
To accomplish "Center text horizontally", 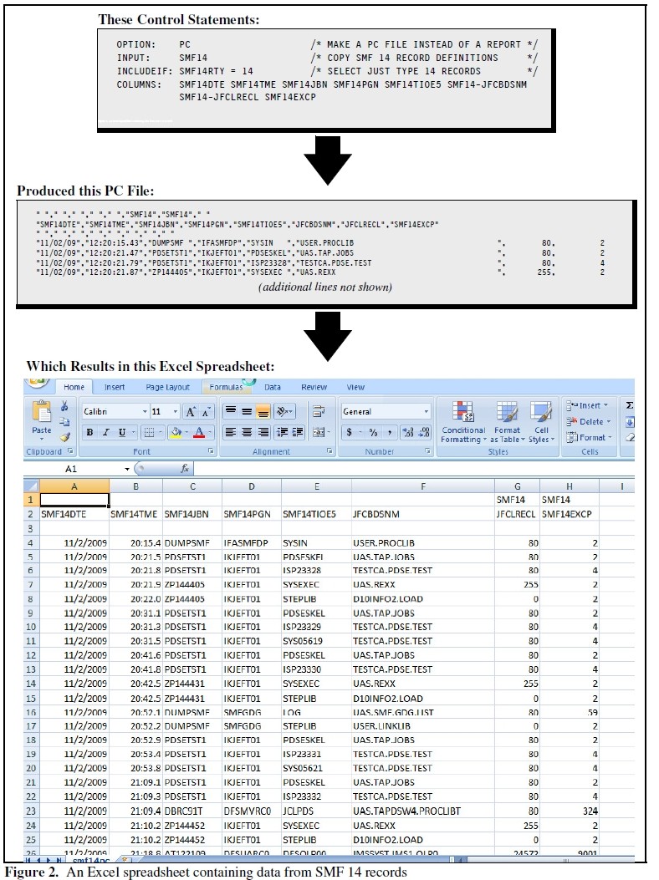I will (247, 432).
